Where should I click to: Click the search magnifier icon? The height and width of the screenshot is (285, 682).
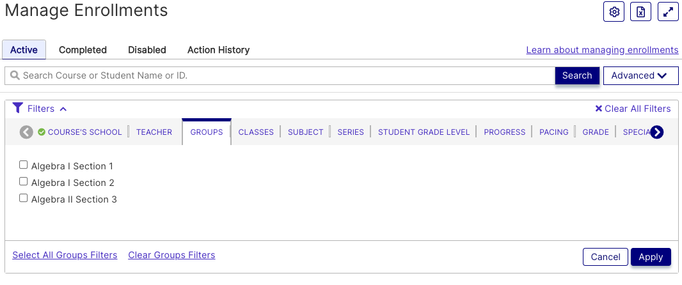[15, 75]
